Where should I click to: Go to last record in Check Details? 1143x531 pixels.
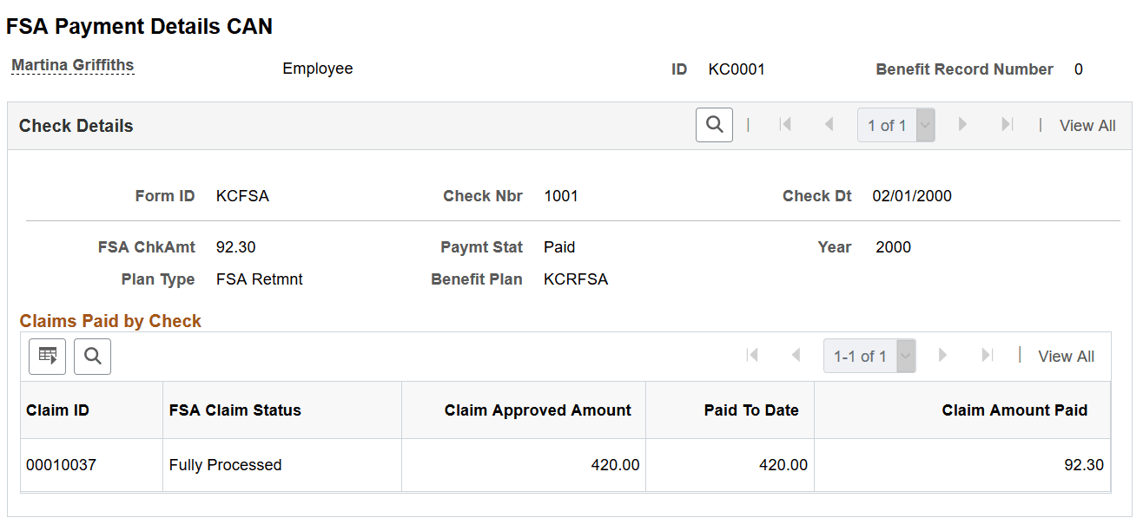tap(1007, 124)
